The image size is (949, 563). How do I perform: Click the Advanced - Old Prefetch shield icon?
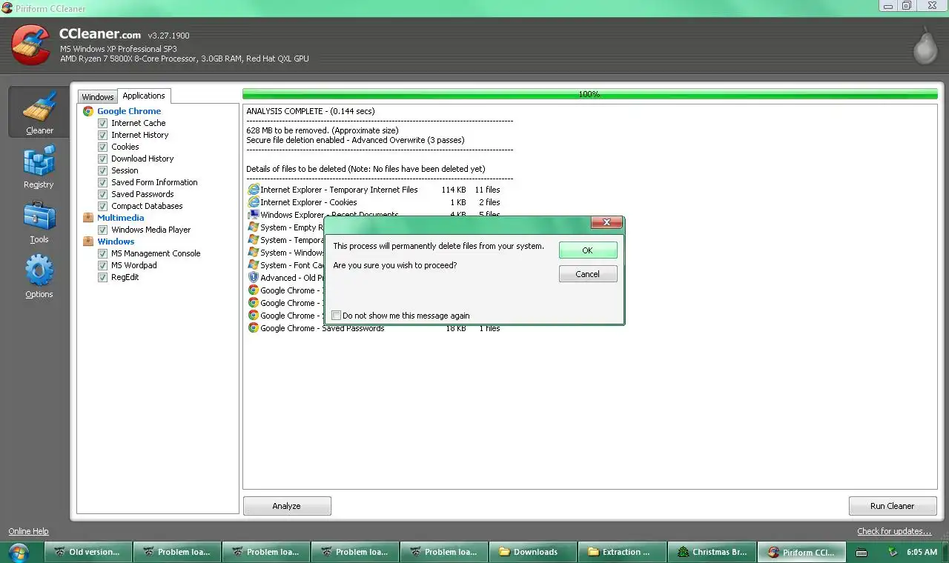[254, 278]
